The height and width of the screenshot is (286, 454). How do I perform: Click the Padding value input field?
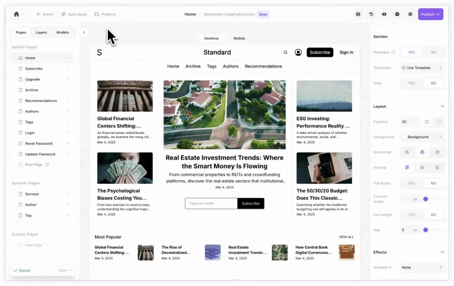pyautogui.click(x=409, y=122)
